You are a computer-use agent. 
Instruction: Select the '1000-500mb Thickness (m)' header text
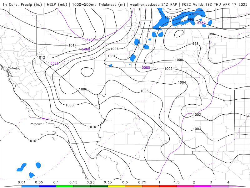click(98, 4)
